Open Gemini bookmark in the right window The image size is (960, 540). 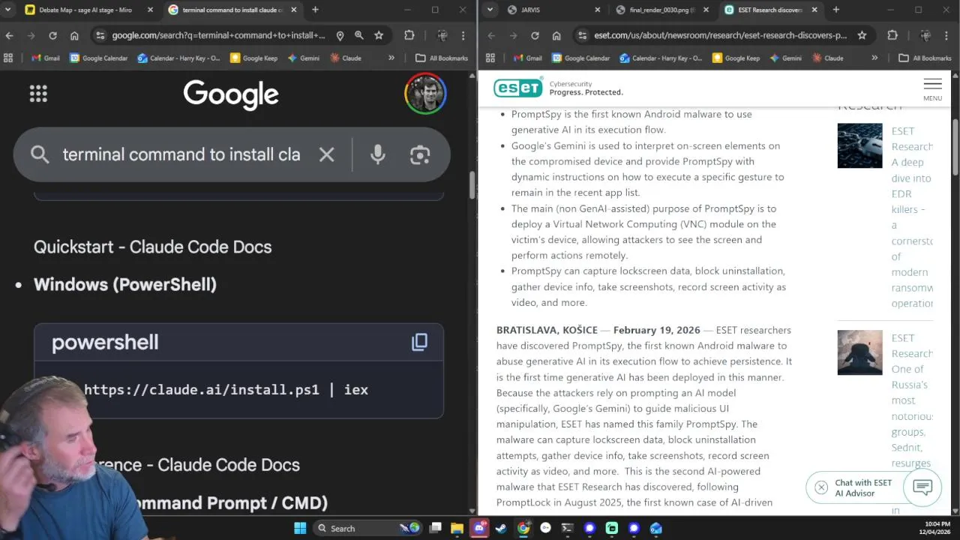(786, 58)
